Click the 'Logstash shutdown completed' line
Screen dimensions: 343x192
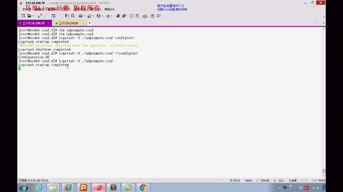coord(44,50)
